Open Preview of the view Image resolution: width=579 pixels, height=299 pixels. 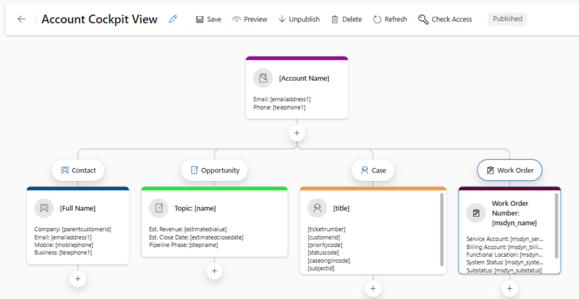(x=249, y=19)
